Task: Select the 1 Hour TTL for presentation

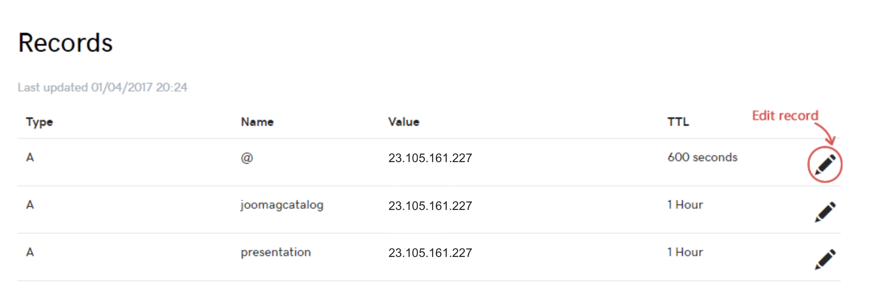Action: pos(685,252)
